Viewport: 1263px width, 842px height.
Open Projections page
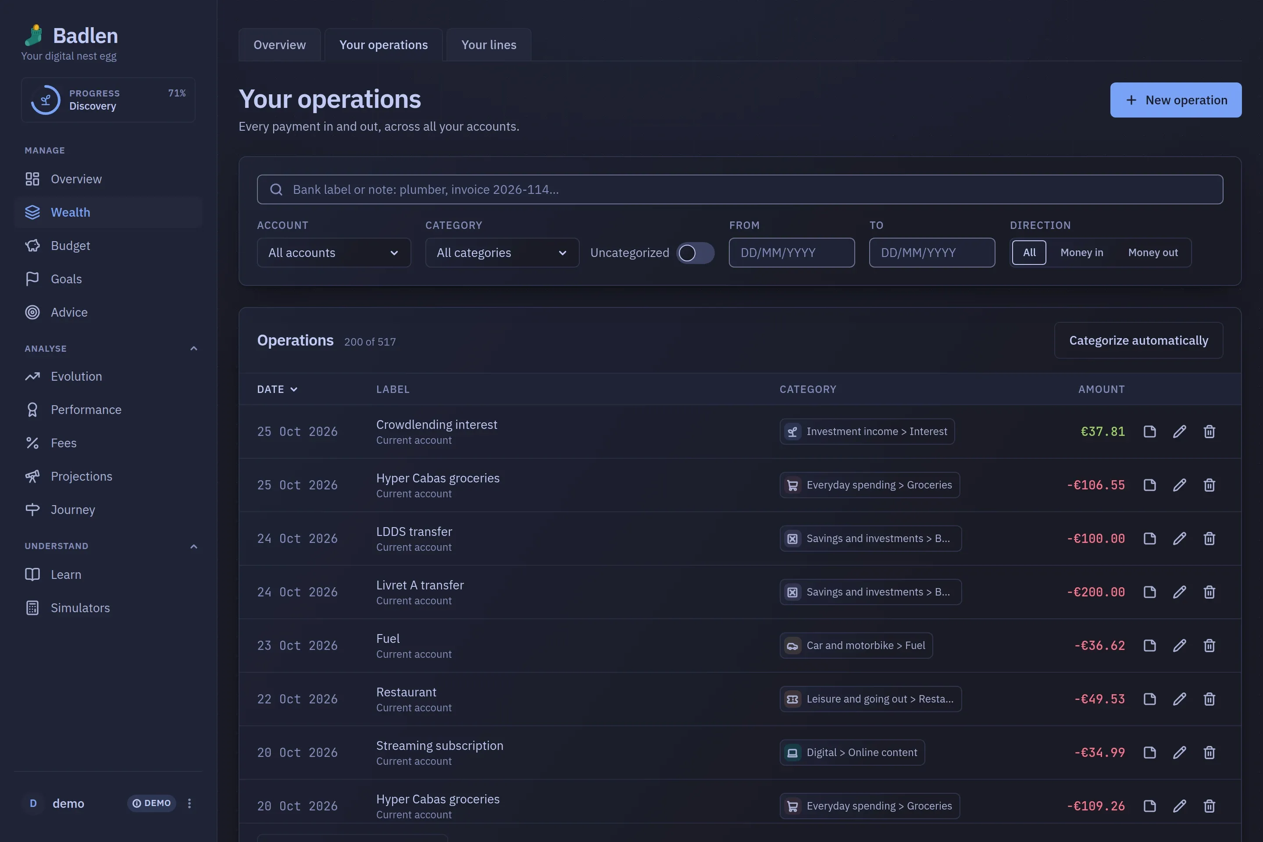tap(108, 476)
